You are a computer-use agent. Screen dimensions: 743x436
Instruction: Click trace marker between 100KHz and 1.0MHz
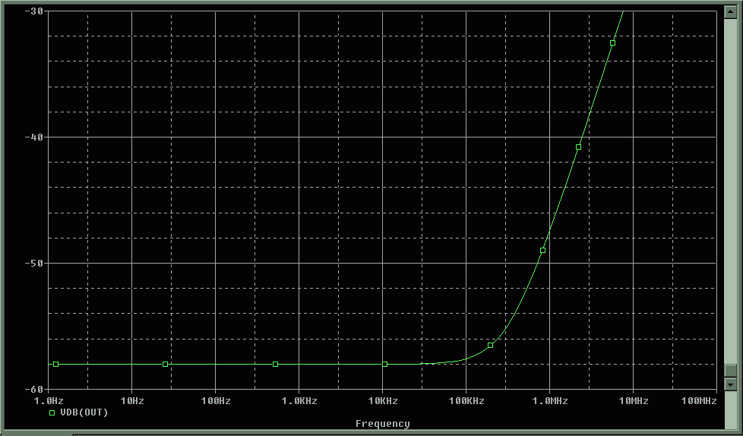(x=490, y=346)
